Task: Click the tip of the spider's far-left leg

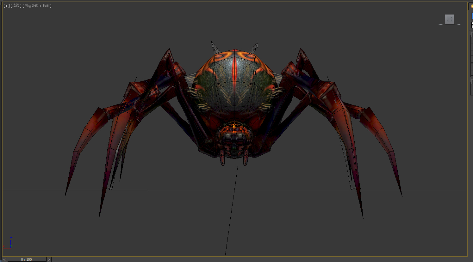Action: [66, 194]
